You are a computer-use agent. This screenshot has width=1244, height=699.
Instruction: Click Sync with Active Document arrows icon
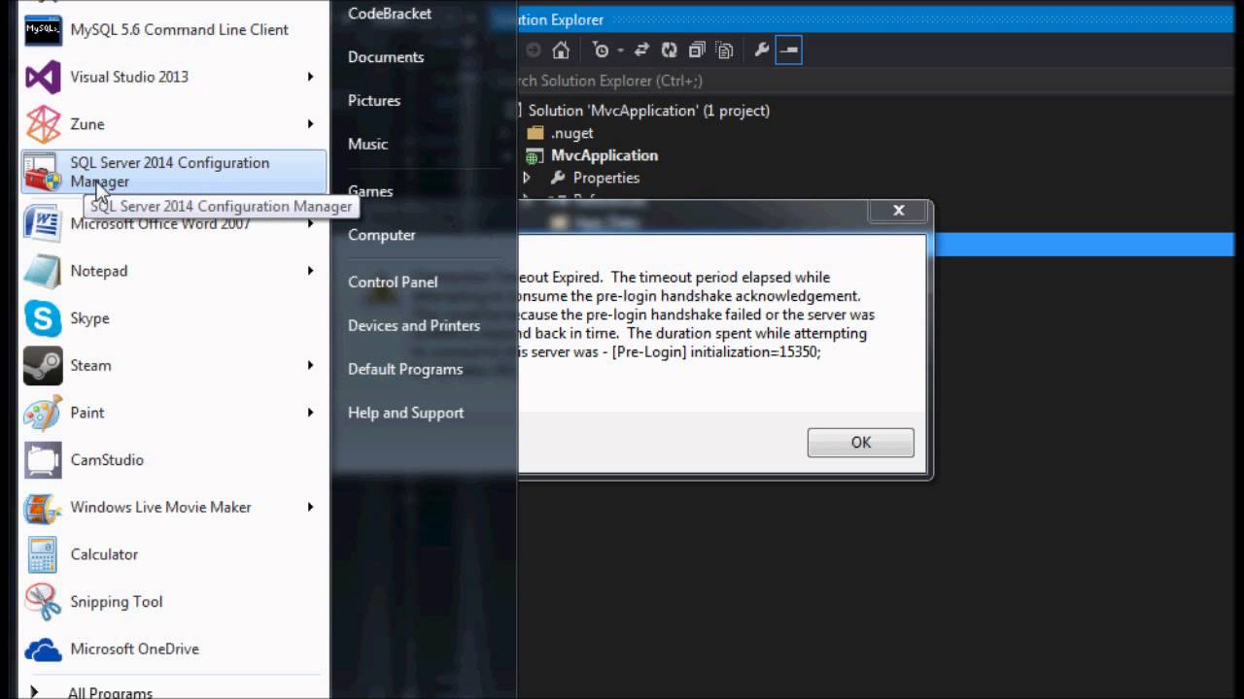tap(641, 50)
